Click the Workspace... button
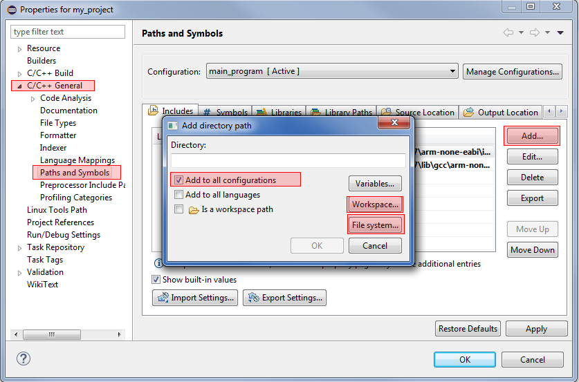Image resolution: width=579 pixels, height=382 pixels. (375, 204)
